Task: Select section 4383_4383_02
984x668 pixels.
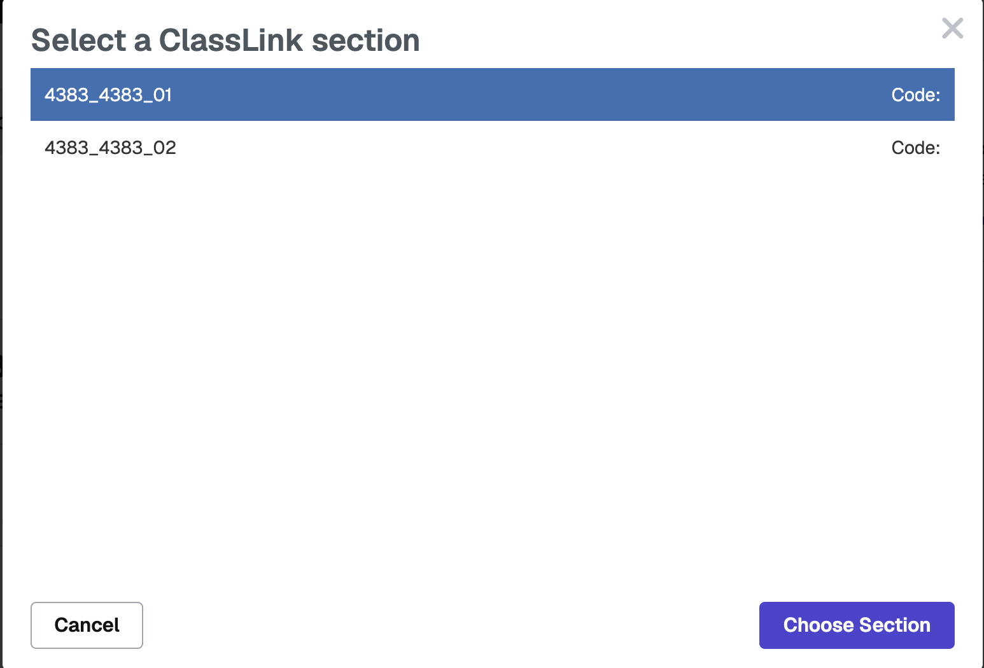Action: [x=492, y=148]
